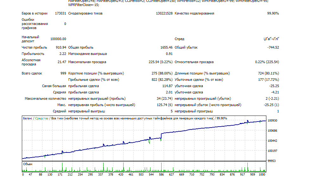Click 'непрерывных выигрышей (прибыль)' label
Screen dimensions: 325x179
pos(97,99)
